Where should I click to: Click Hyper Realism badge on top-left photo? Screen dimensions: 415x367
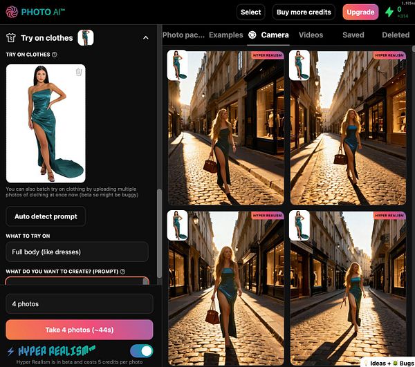[267, 55]
